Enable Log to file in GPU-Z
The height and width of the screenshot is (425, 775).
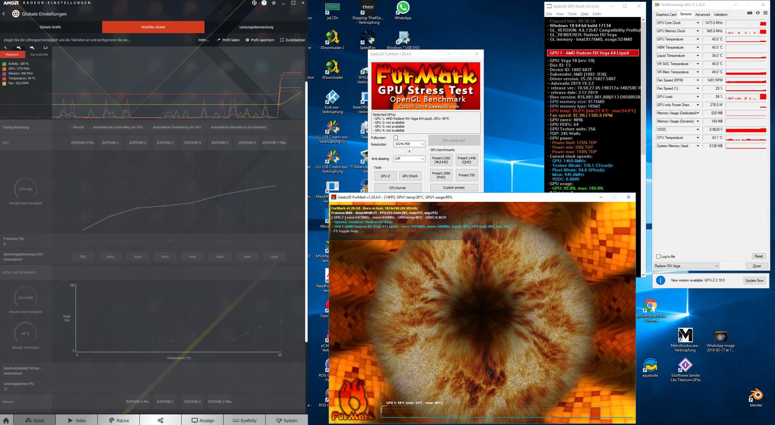click(658, 256)
